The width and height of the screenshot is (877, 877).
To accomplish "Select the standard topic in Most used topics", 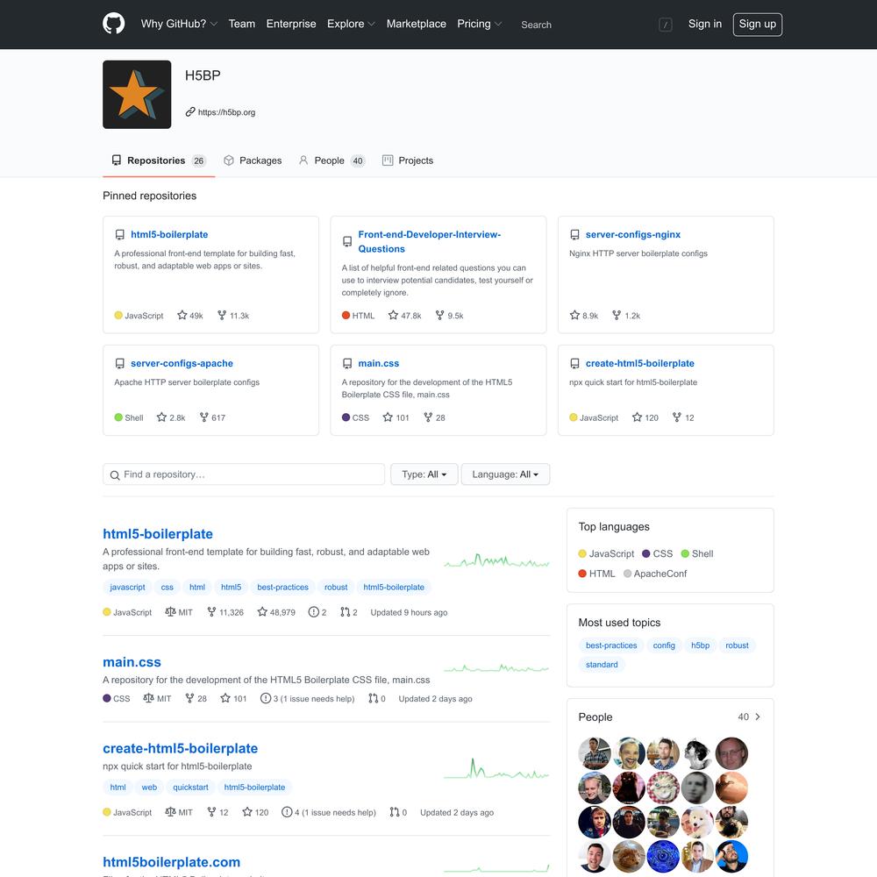I will point(602,665).
